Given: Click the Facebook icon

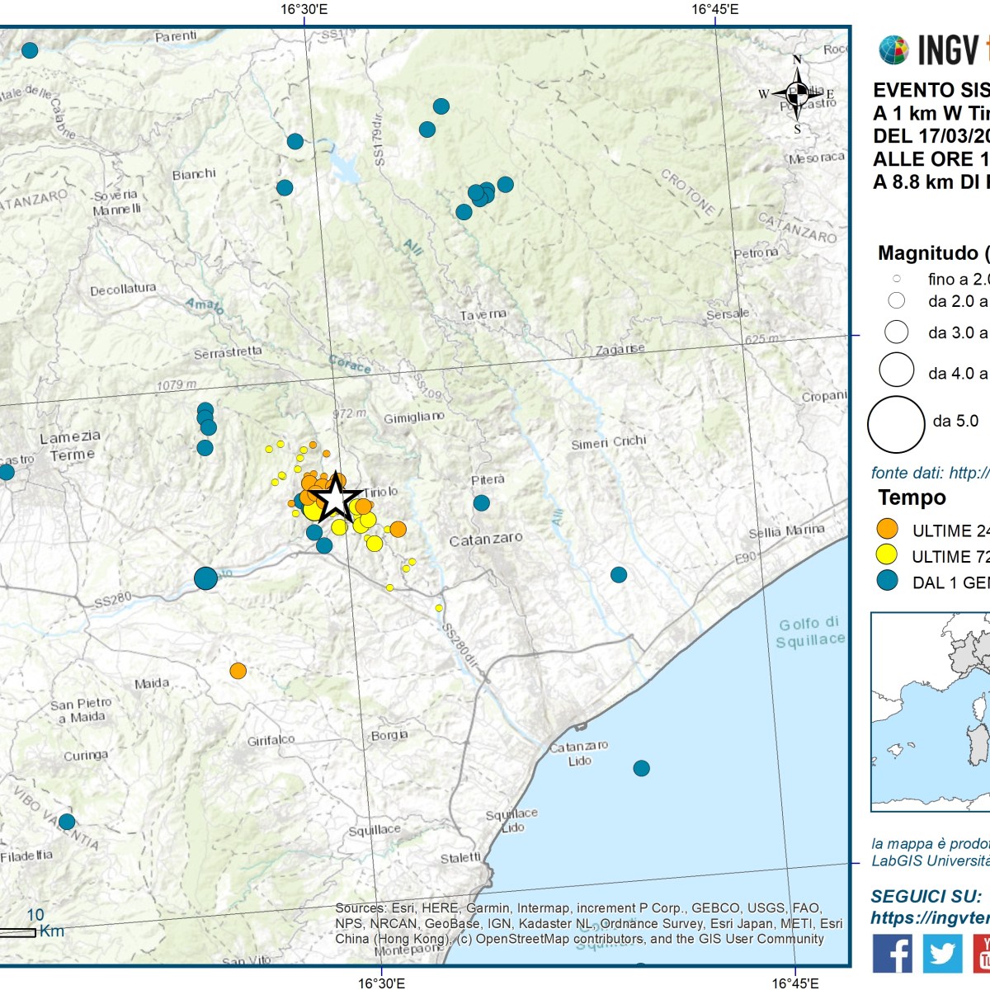Looking at the screenshot, I should point(892,954).
